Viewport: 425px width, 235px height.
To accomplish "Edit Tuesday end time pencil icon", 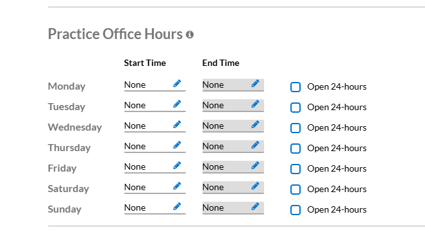I will click(255, 104).
